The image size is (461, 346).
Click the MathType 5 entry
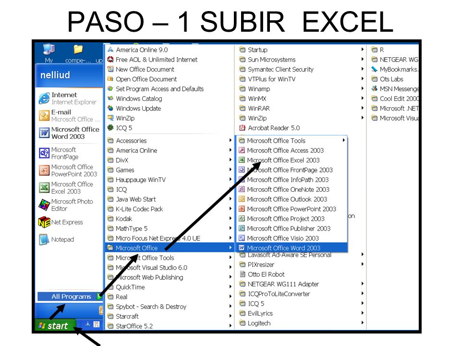[170, 228]
